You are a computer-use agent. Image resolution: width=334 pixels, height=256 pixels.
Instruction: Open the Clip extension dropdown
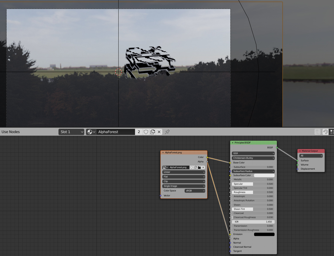click(x=183, y=181)
